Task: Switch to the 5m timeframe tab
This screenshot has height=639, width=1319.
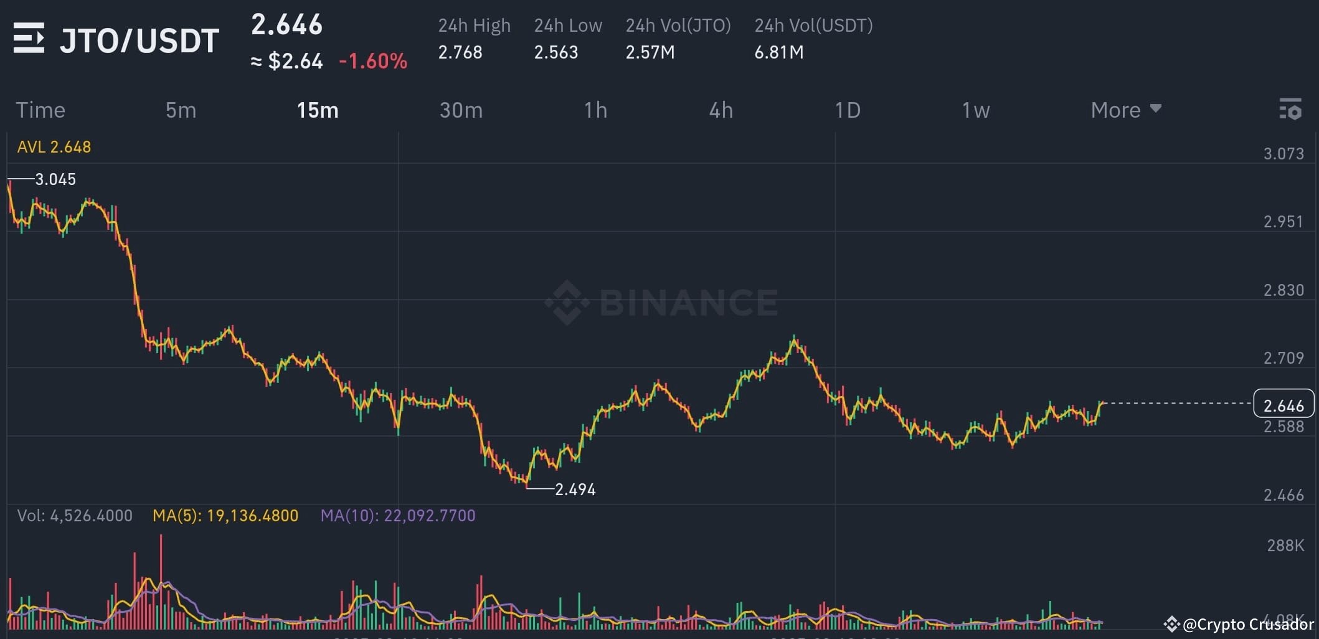Action: pos(180,110)
